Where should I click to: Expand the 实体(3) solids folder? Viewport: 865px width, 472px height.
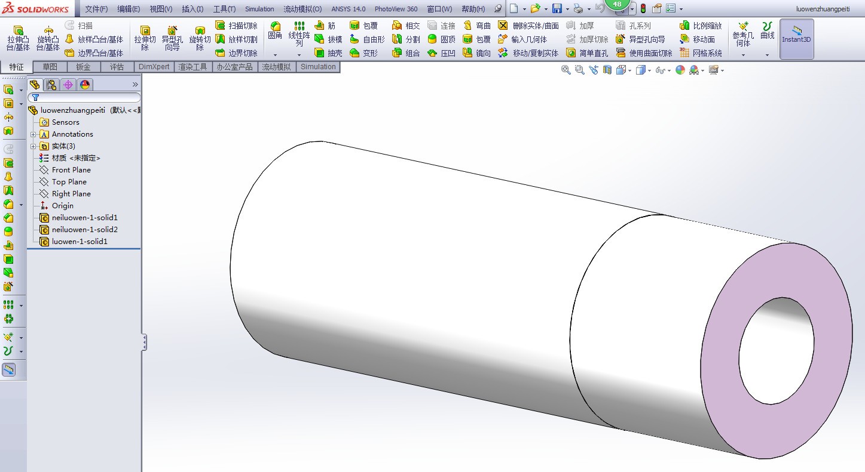coord(33,146)
